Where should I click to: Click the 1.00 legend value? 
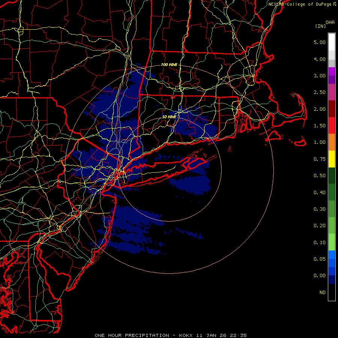[320, 142]
